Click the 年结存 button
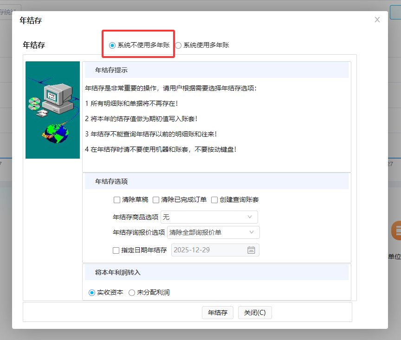Screen dimensions: 401x340 coord(217,312)
